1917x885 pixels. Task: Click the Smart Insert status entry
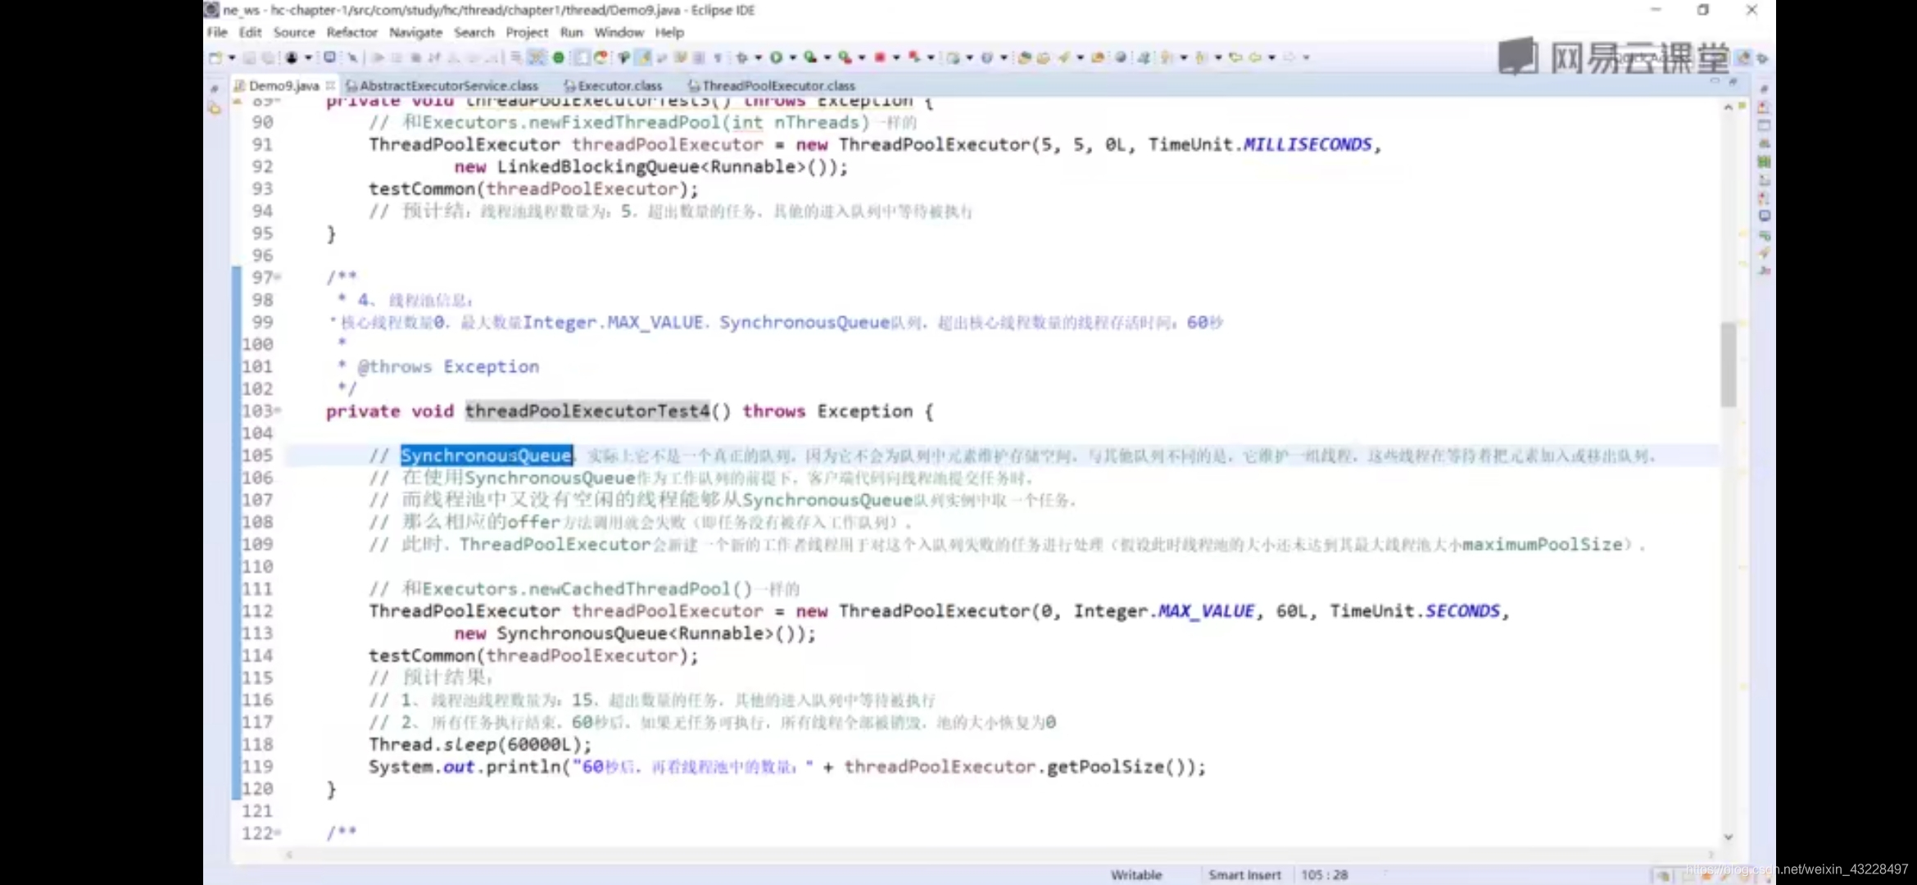coord(1244,874)
